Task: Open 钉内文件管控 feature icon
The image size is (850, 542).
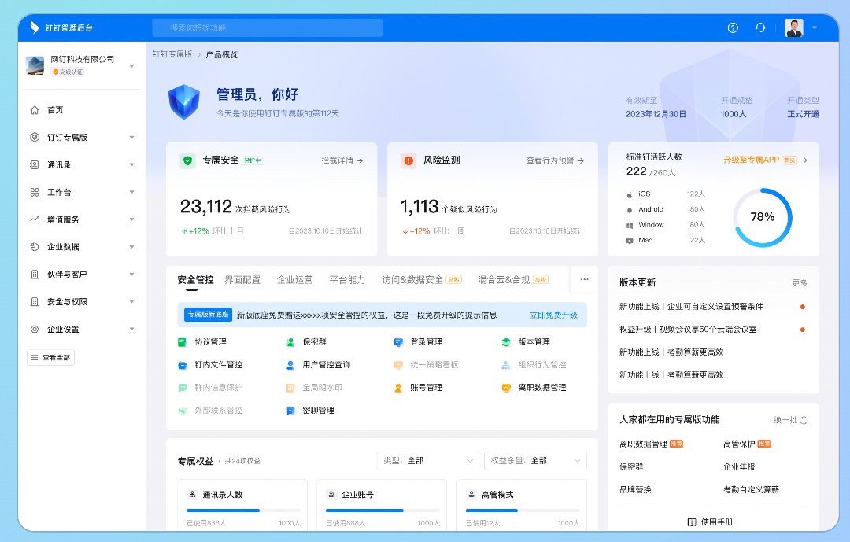Action: click(x=182, y=365)
